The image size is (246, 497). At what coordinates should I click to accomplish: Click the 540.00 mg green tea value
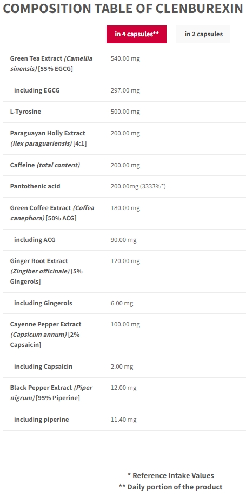125,58
